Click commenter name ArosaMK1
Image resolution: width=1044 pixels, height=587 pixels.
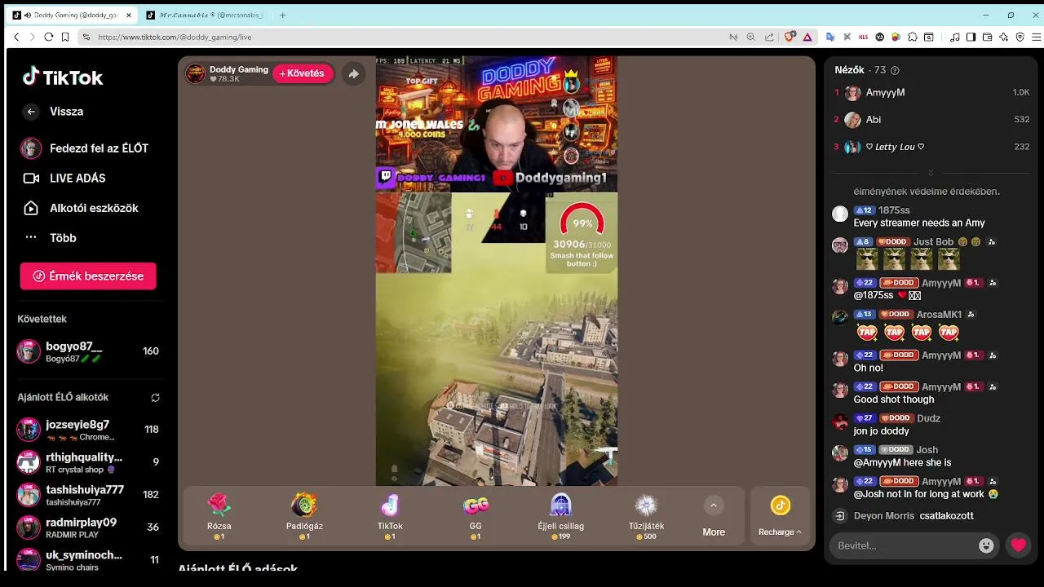[939, 315]
